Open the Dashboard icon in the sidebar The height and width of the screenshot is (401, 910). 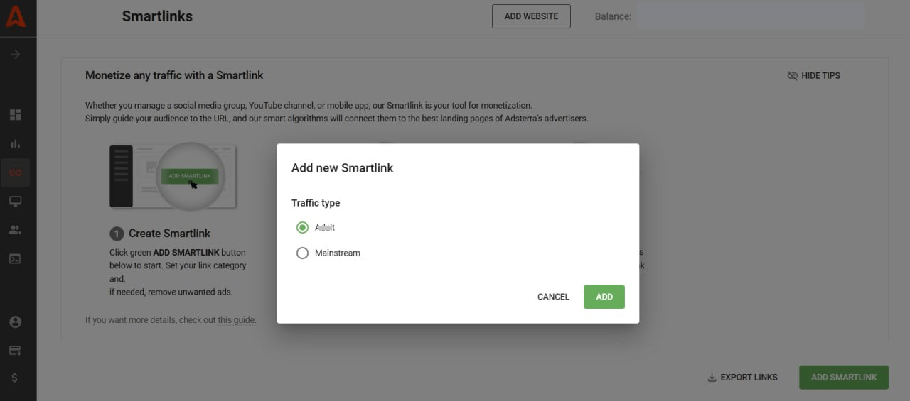(15, 115)
